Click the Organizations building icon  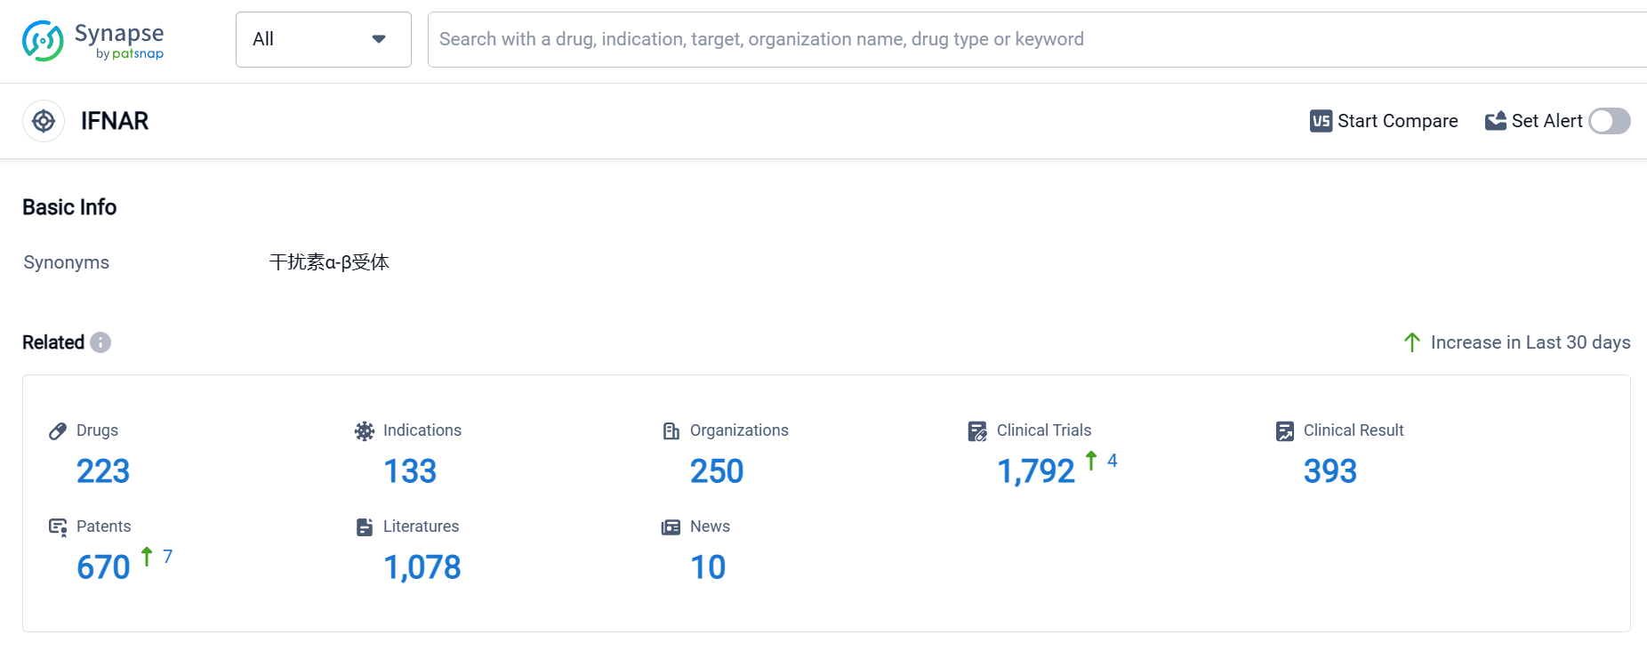[x=671, y=431]
